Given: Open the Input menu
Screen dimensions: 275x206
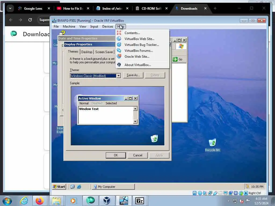Looking at the screenshot, I should (94, 27).
